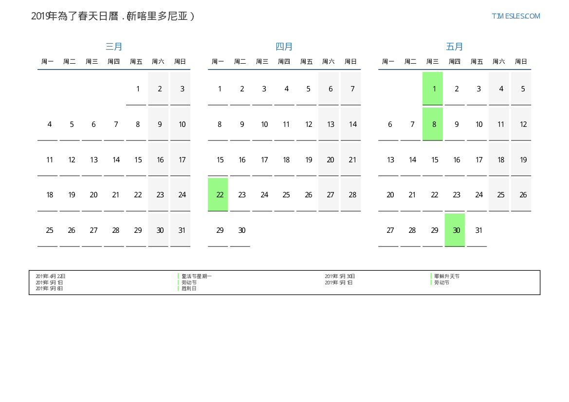
Task: Click the 2019年 4月 22日 legend date
Action: coord(51,276)
